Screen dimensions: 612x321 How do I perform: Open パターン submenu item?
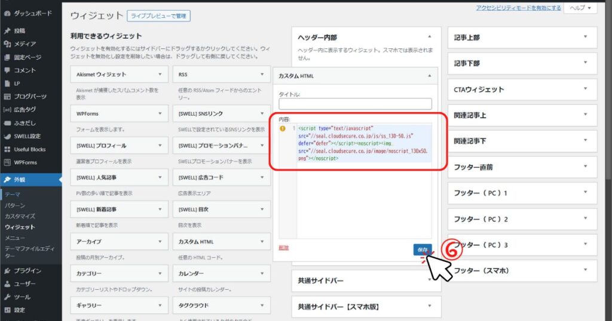pyautogui.click(x=15, y=205)
